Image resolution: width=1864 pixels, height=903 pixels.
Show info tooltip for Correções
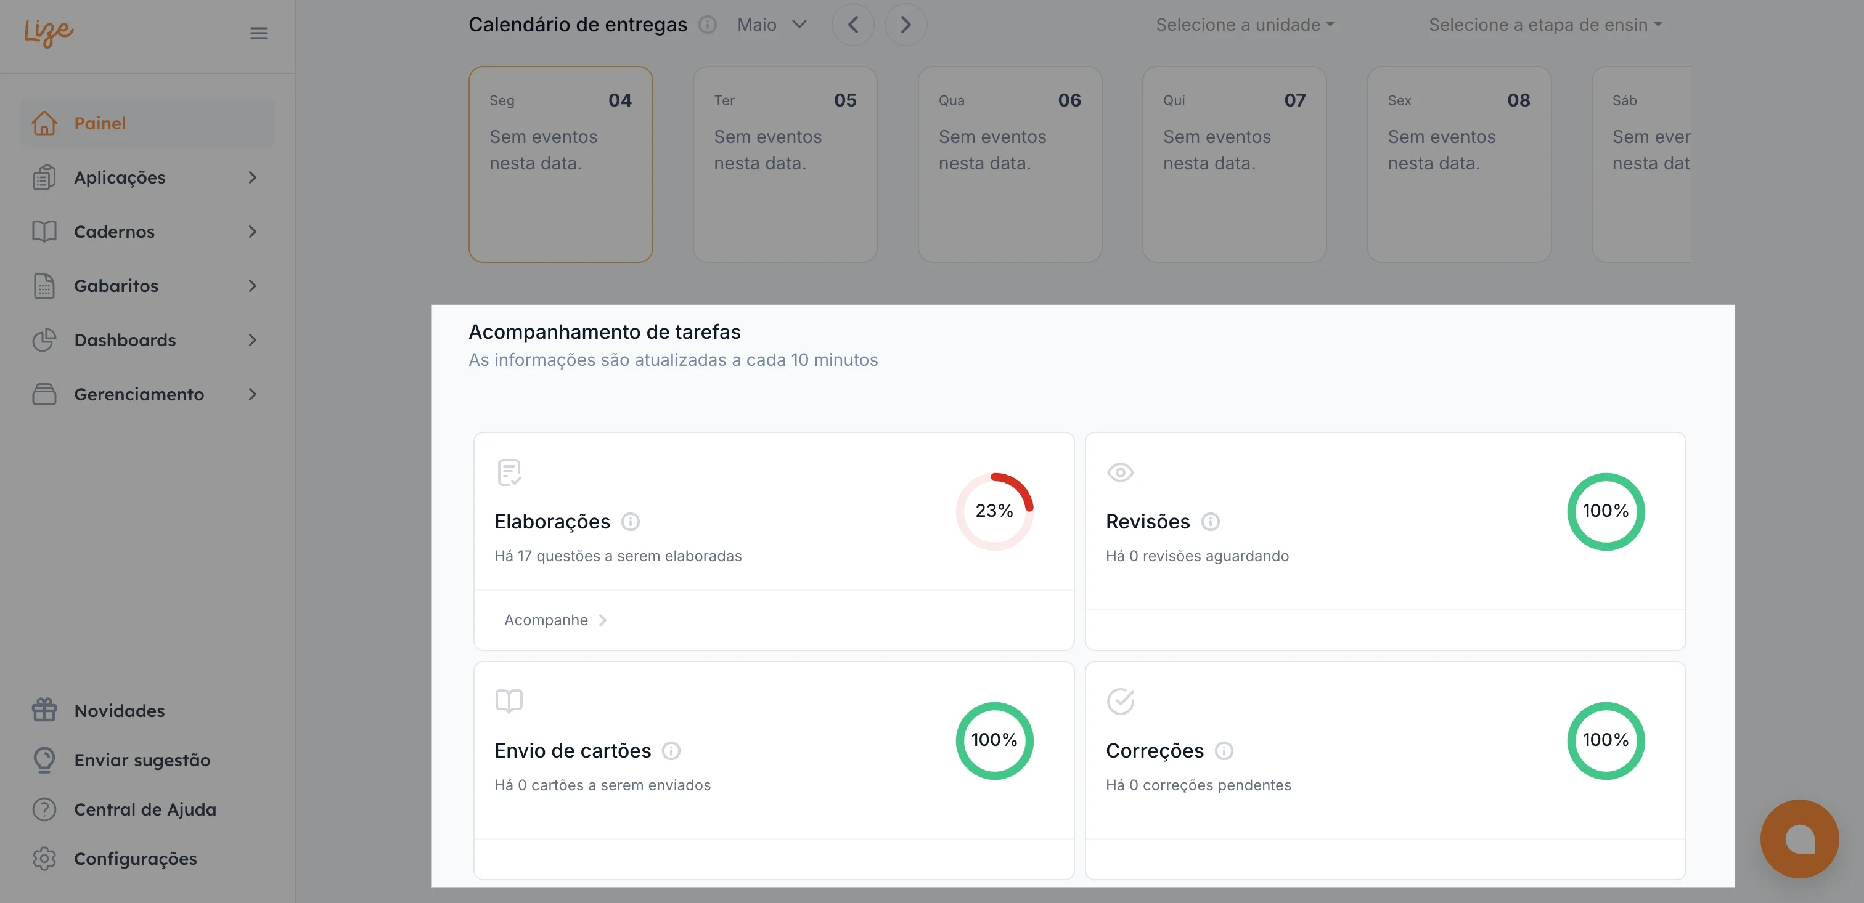(x=1224, y=750)
